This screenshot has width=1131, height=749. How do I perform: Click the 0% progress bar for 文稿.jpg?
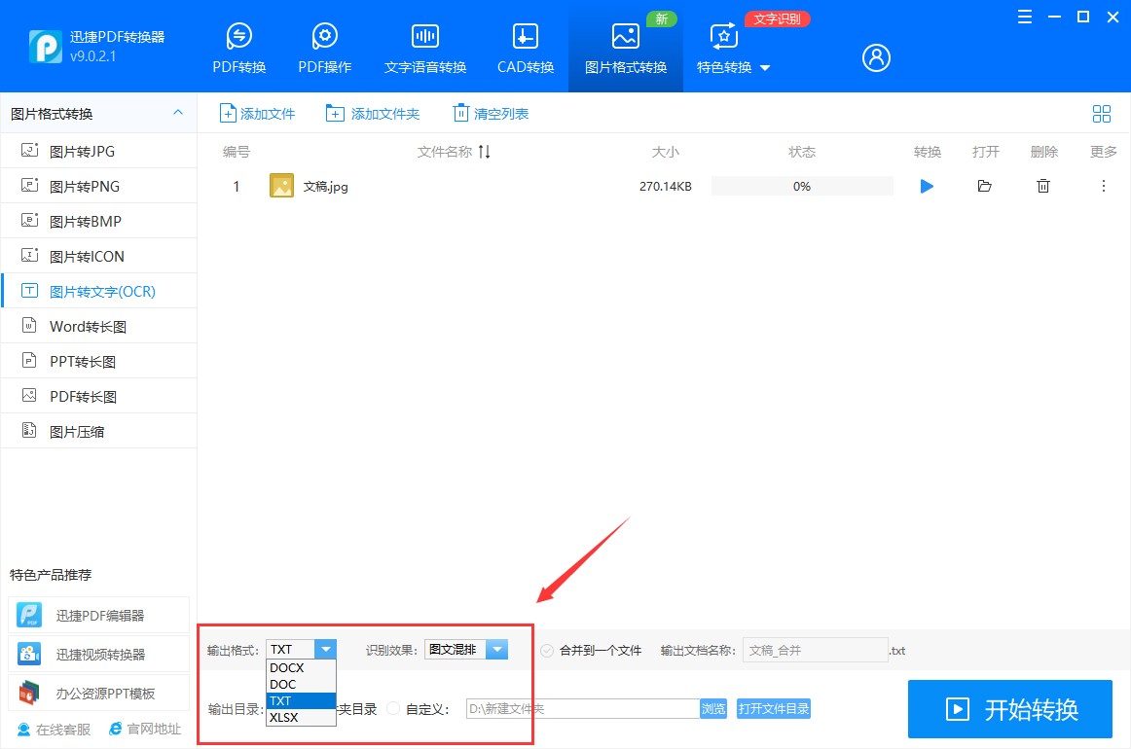point(801,186)
